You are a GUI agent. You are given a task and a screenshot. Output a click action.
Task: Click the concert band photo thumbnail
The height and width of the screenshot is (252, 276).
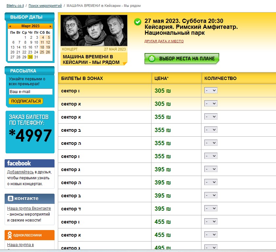(x=94, y=30)
